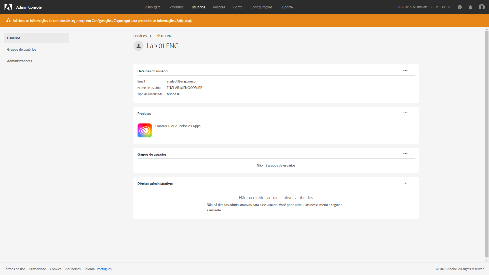Open the Produtos section more options menu
The height and width of the screenshot is (275, 489).
405,113
